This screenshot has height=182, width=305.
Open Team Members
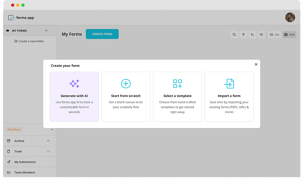(x=30, y=172)
